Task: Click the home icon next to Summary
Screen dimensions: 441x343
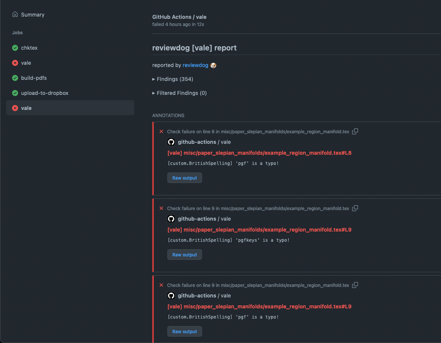Action: [x=15, y=14]
